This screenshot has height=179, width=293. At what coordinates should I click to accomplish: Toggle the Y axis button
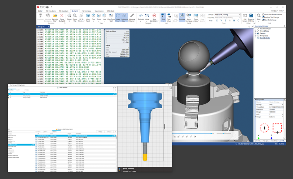point(221,20)
